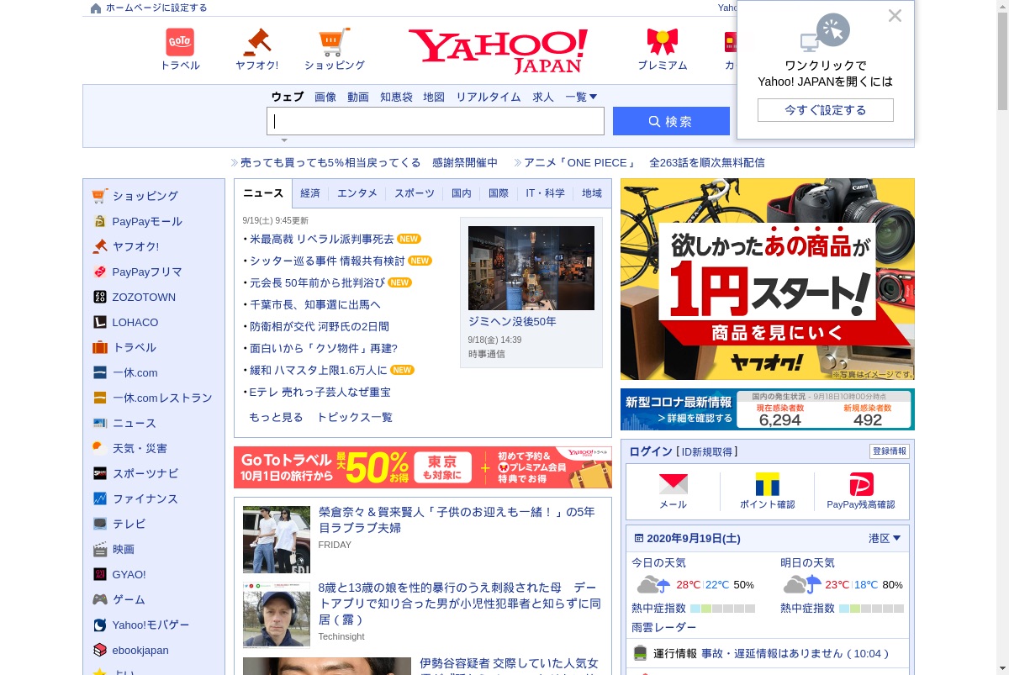Click the 映画 clapperboard icon in sidebar
The height and width of the screenshot is (675, 1009).
click(x=100, y=549)
